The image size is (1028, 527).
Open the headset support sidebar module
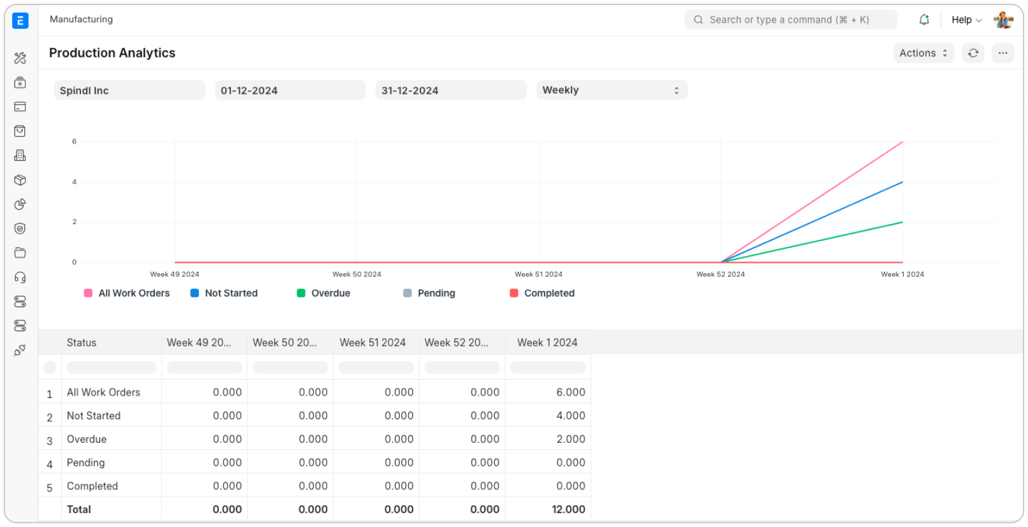20,277
